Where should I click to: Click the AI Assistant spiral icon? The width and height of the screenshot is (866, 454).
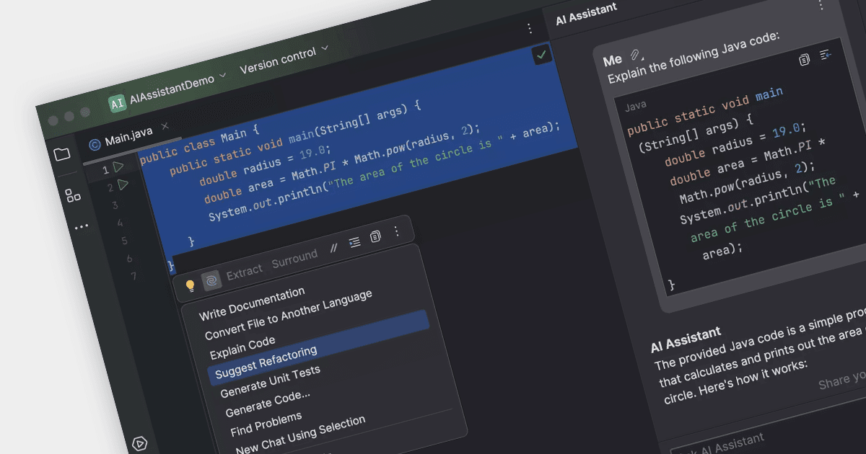point(211,280)
